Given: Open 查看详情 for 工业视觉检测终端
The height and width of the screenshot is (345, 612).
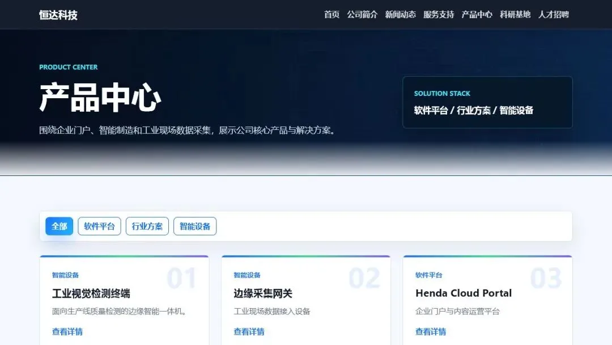Looking at the screenshot, I should coord(67,332).
